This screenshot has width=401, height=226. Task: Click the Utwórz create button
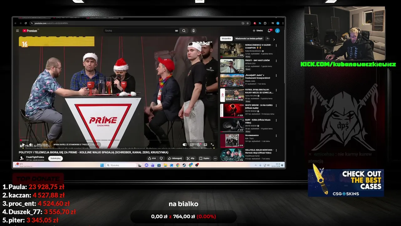(x=258, y=31)
